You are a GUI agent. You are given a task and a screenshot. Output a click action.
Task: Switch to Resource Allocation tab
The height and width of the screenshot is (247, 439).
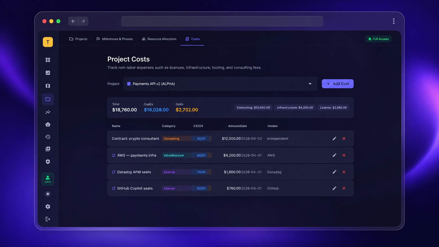click(159, 39)
